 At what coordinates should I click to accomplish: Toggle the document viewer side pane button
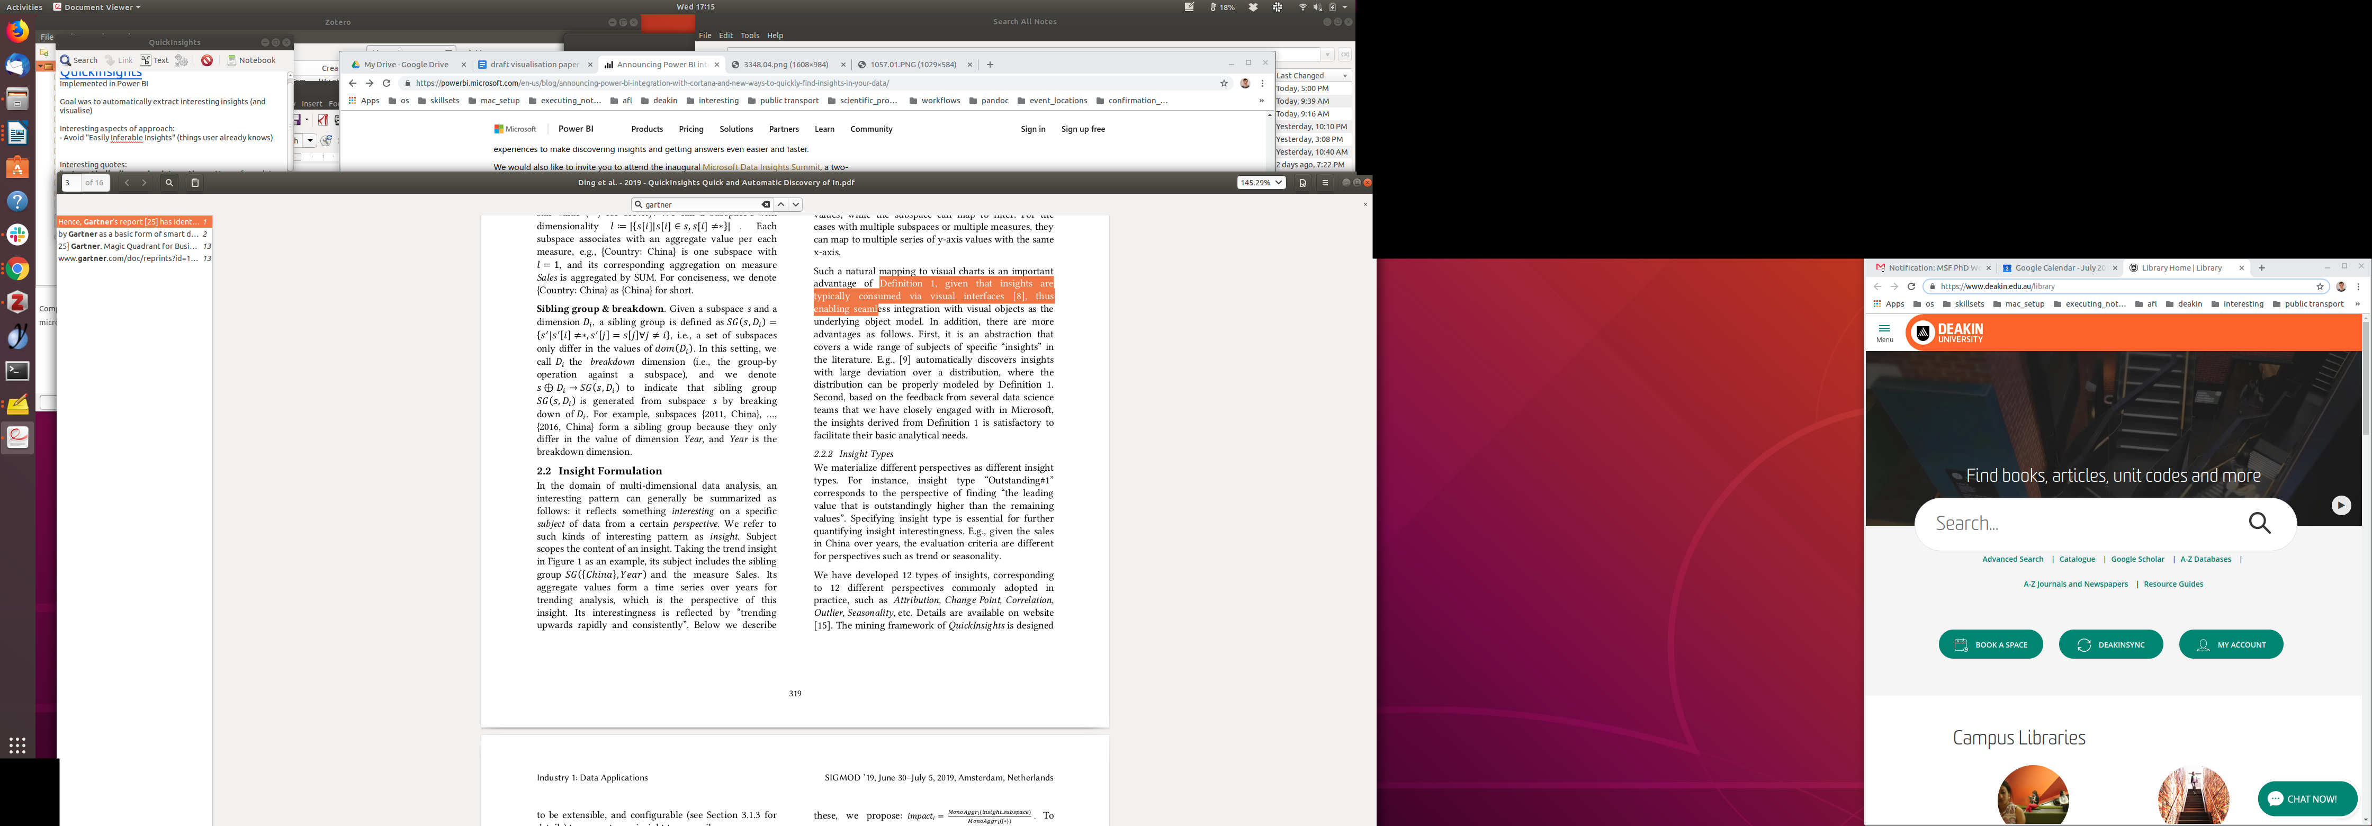[x=195, y=183]
